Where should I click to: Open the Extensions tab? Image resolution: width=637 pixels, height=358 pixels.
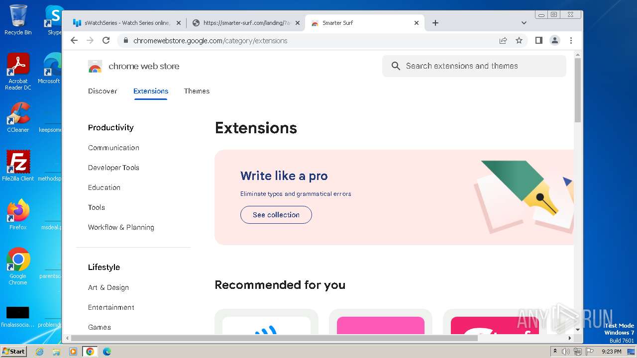151,91
